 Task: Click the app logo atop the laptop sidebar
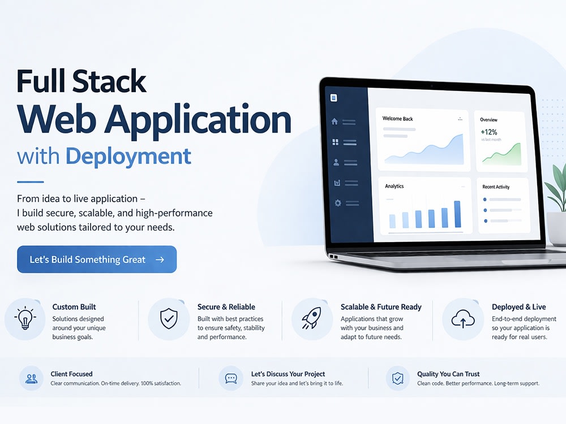pyautogui.click(x=334, y=98)
